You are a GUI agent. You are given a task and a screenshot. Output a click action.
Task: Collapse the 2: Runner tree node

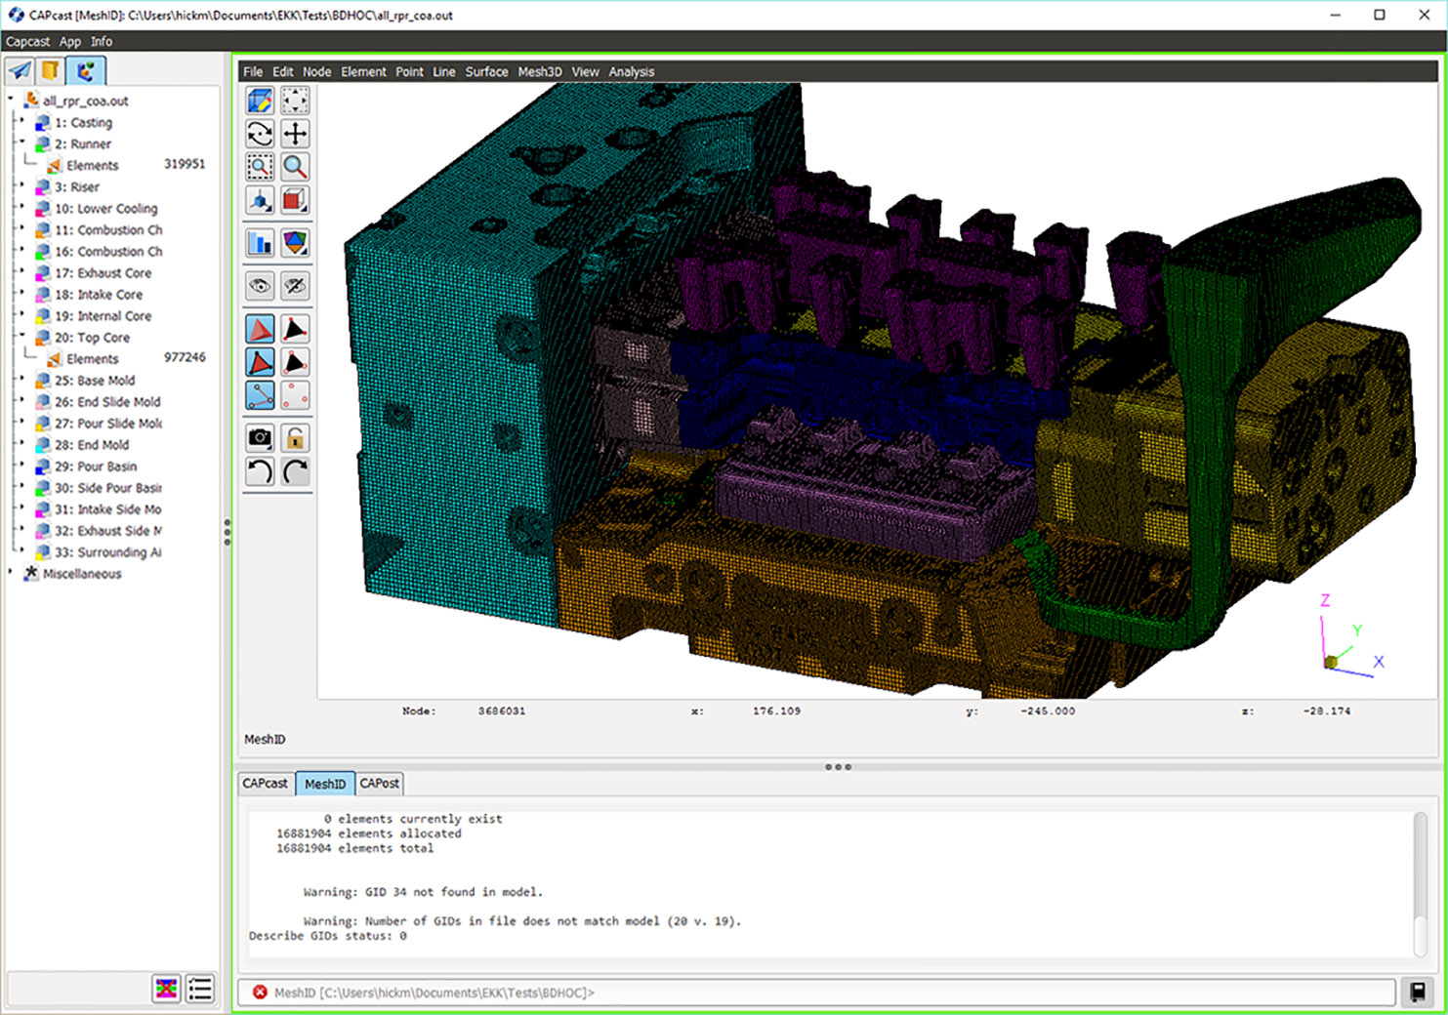(x=21, y=142)
